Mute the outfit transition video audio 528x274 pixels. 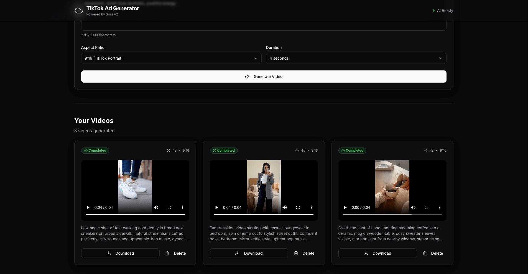[x=285, y=207]
